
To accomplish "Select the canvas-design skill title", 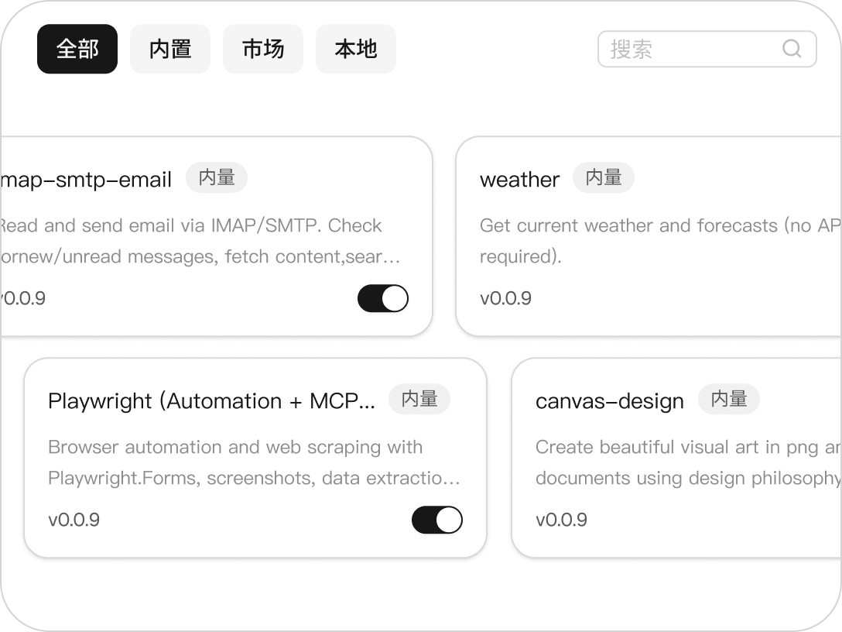I will coord(610,401).
